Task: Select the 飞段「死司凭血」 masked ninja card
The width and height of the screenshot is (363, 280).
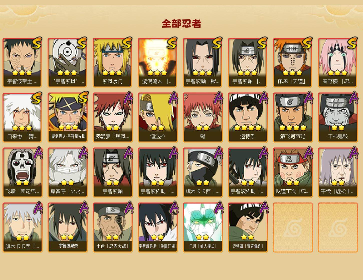Action: (22, 172)
